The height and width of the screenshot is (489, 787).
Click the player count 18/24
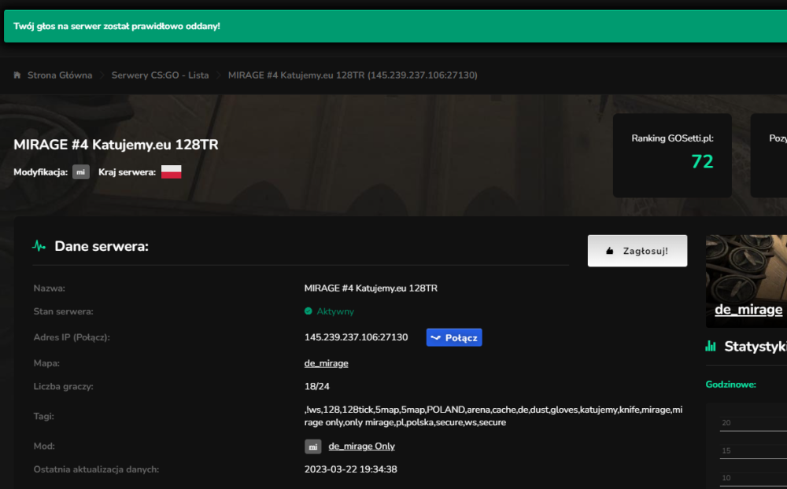316,387
